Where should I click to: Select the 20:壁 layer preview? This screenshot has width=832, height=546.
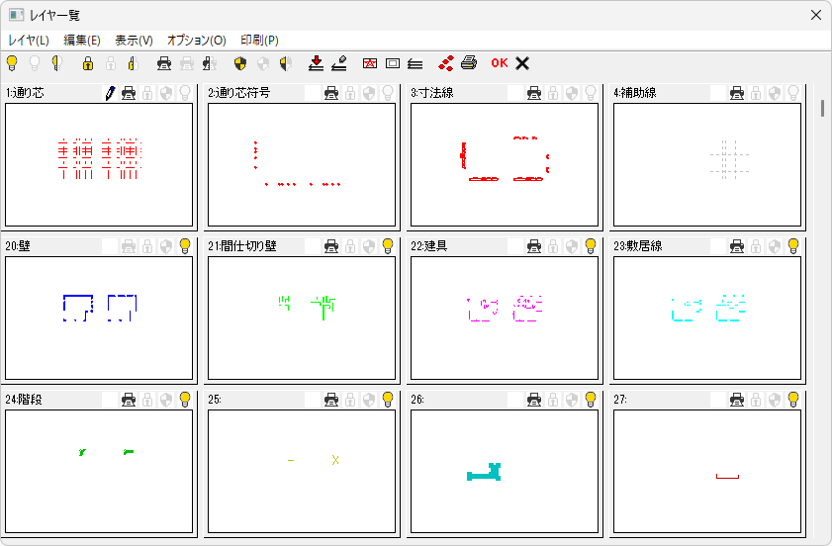click(x=99, y=318)
